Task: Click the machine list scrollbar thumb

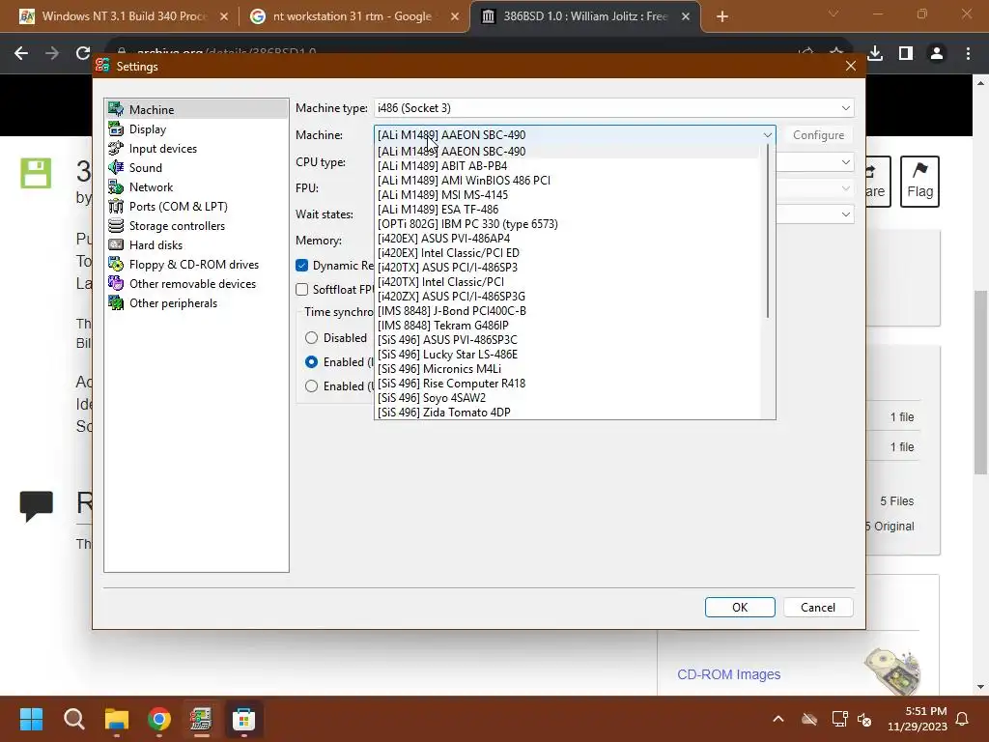Action: pos(768,231)
